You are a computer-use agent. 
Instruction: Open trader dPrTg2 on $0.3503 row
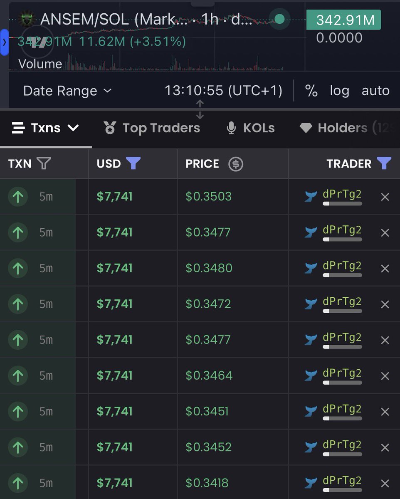342,194
